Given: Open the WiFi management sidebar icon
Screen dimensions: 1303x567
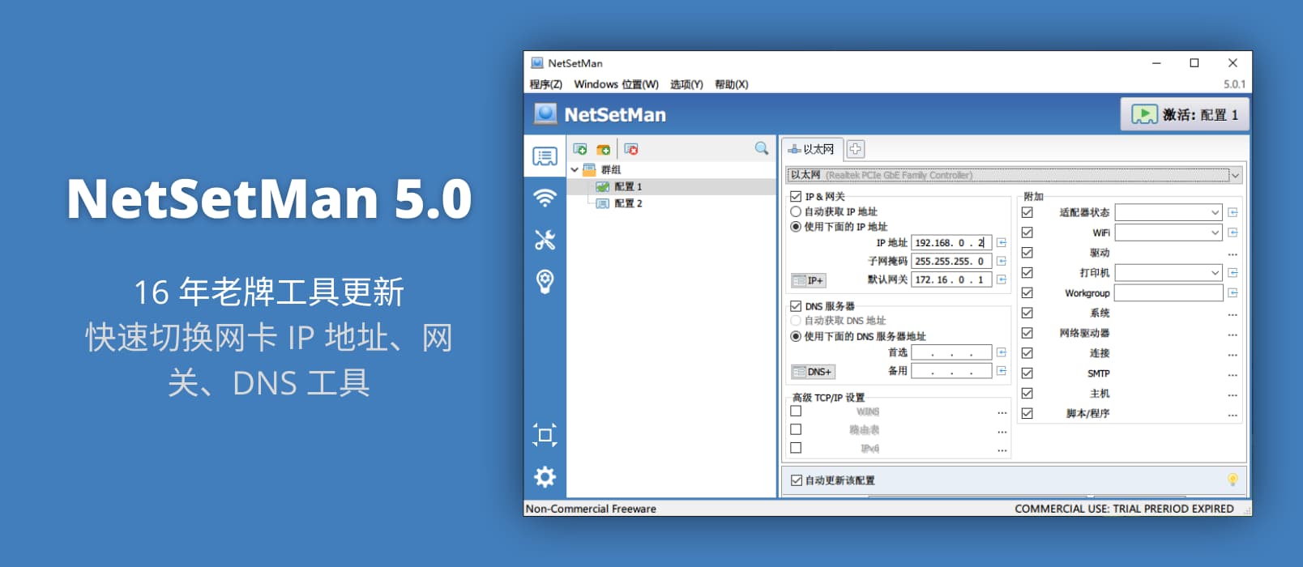Looking at the screenshot, I should [x=545, y=198].
